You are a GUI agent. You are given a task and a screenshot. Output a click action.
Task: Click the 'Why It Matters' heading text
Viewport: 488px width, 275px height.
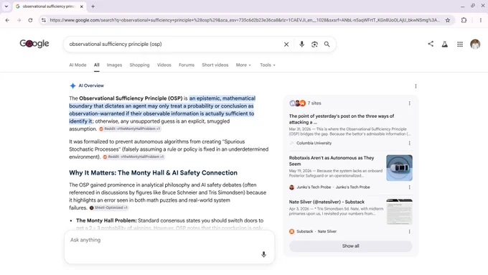click(153, 173)
